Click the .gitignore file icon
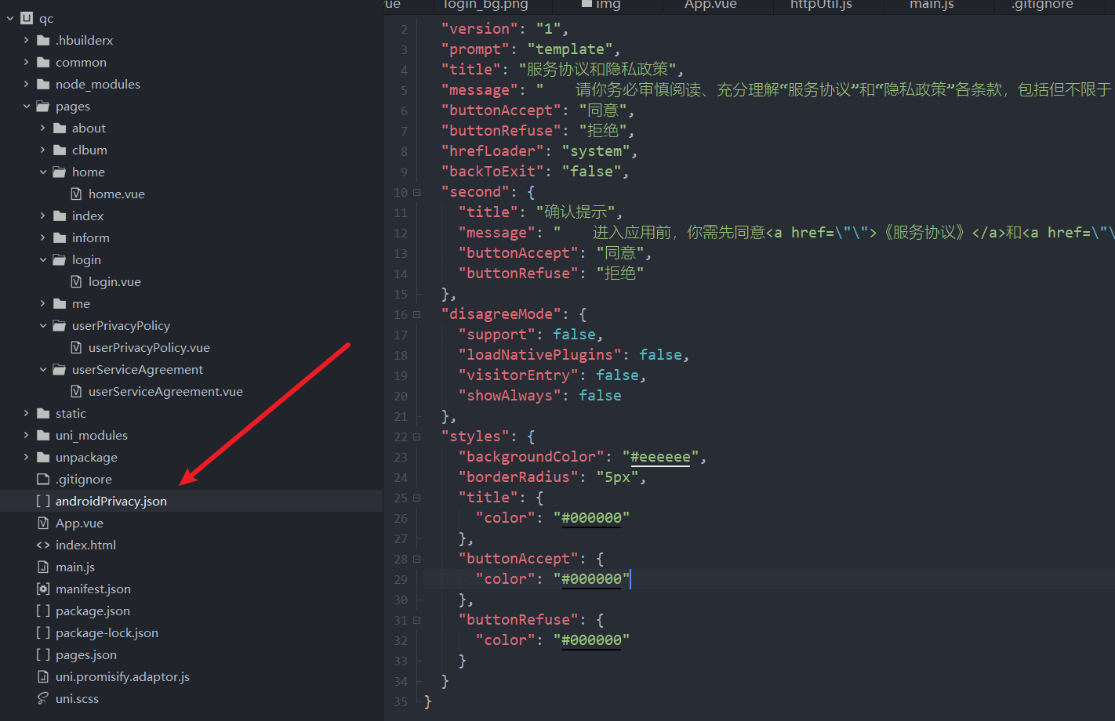The image size is (1115, 721). point(43,479)
